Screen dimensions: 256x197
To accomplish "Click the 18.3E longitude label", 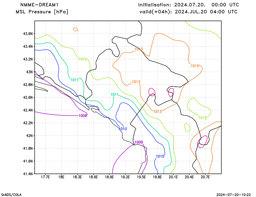I will pos(77,177).
